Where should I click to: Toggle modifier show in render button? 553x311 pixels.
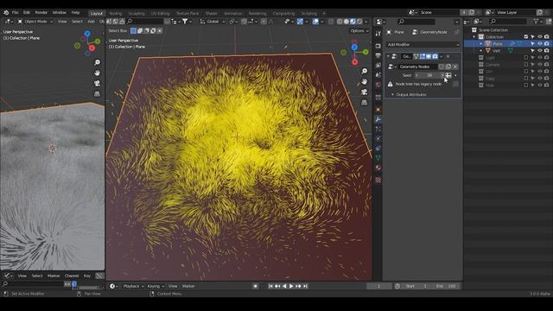435,56
